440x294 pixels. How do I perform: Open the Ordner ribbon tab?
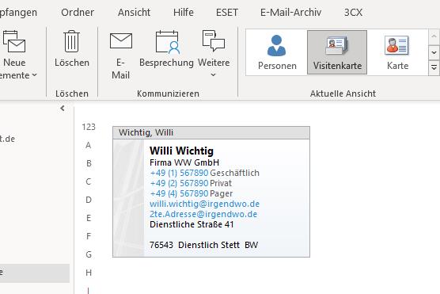[x=78, y=13]
